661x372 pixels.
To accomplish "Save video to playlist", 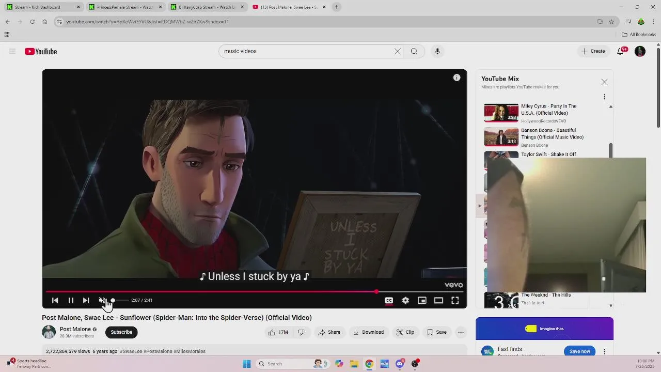I will click(x=437, y=332).
